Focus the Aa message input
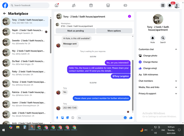The image size is (184, 136). [100, 118]
